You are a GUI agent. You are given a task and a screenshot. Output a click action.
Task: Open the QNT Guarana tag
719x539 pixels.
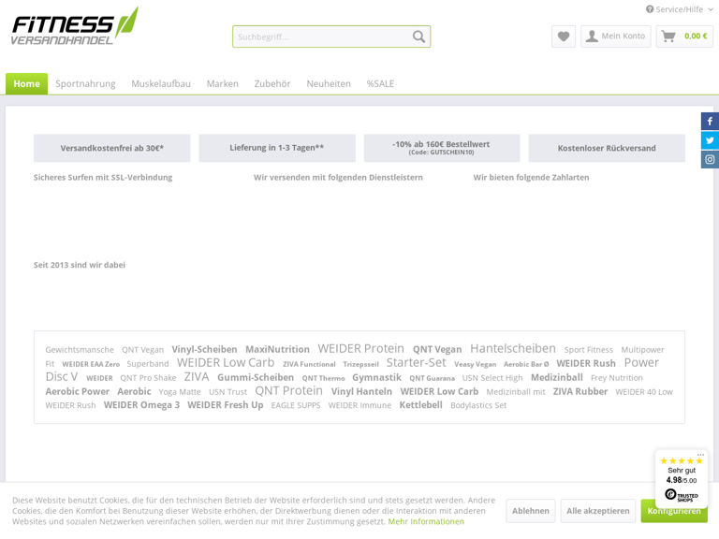(x=432, y=379)
